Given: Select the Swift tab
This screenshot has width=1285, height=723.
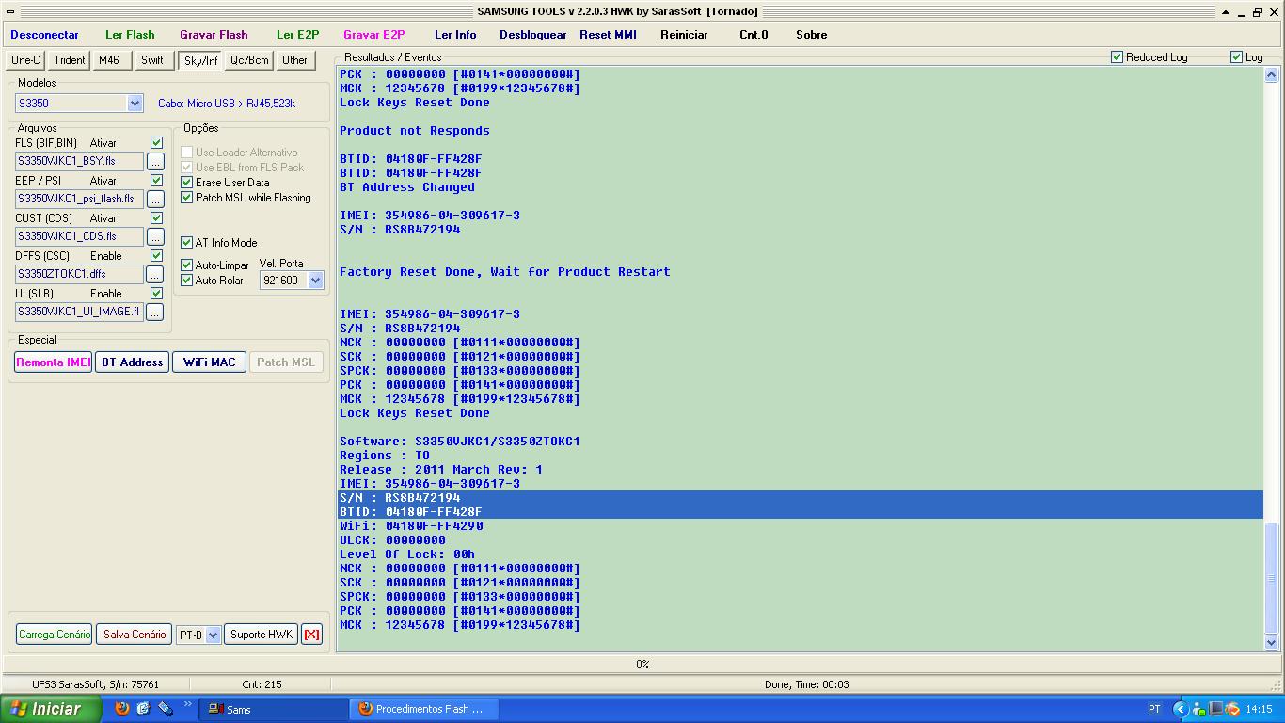Looking at the screenshot, I should pyautogui.click(x=152, y=60).
